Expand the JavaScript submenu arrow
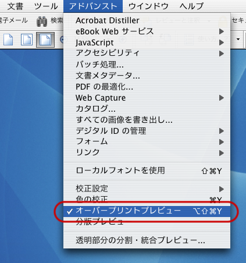 click(x=222, y=42)
